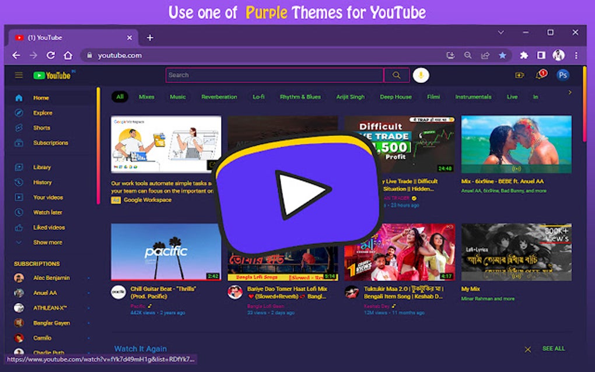Click the SEE ALL link
This screenshot has height=372, width=595.
(x=552, y=348)
